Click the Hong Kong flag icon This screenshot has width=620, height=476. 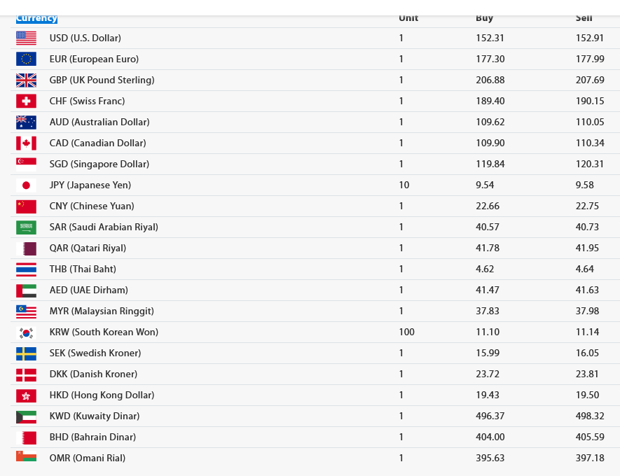(26, 395)
